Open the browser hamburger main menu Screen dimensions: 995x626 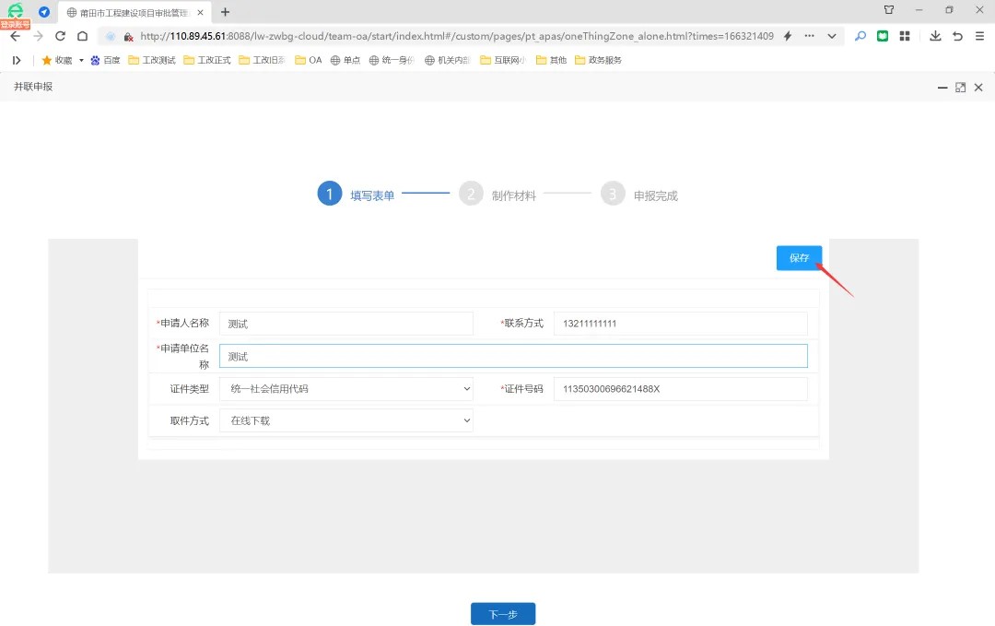click(x=979, y=36)
